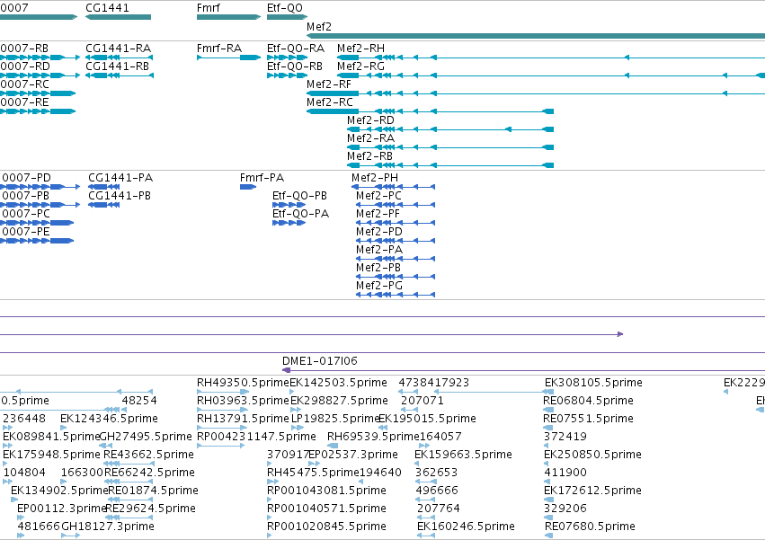Click the EK195015.5prime EST label
The width and height of the screenshot is (765, 540).
[x=427, y=419]
